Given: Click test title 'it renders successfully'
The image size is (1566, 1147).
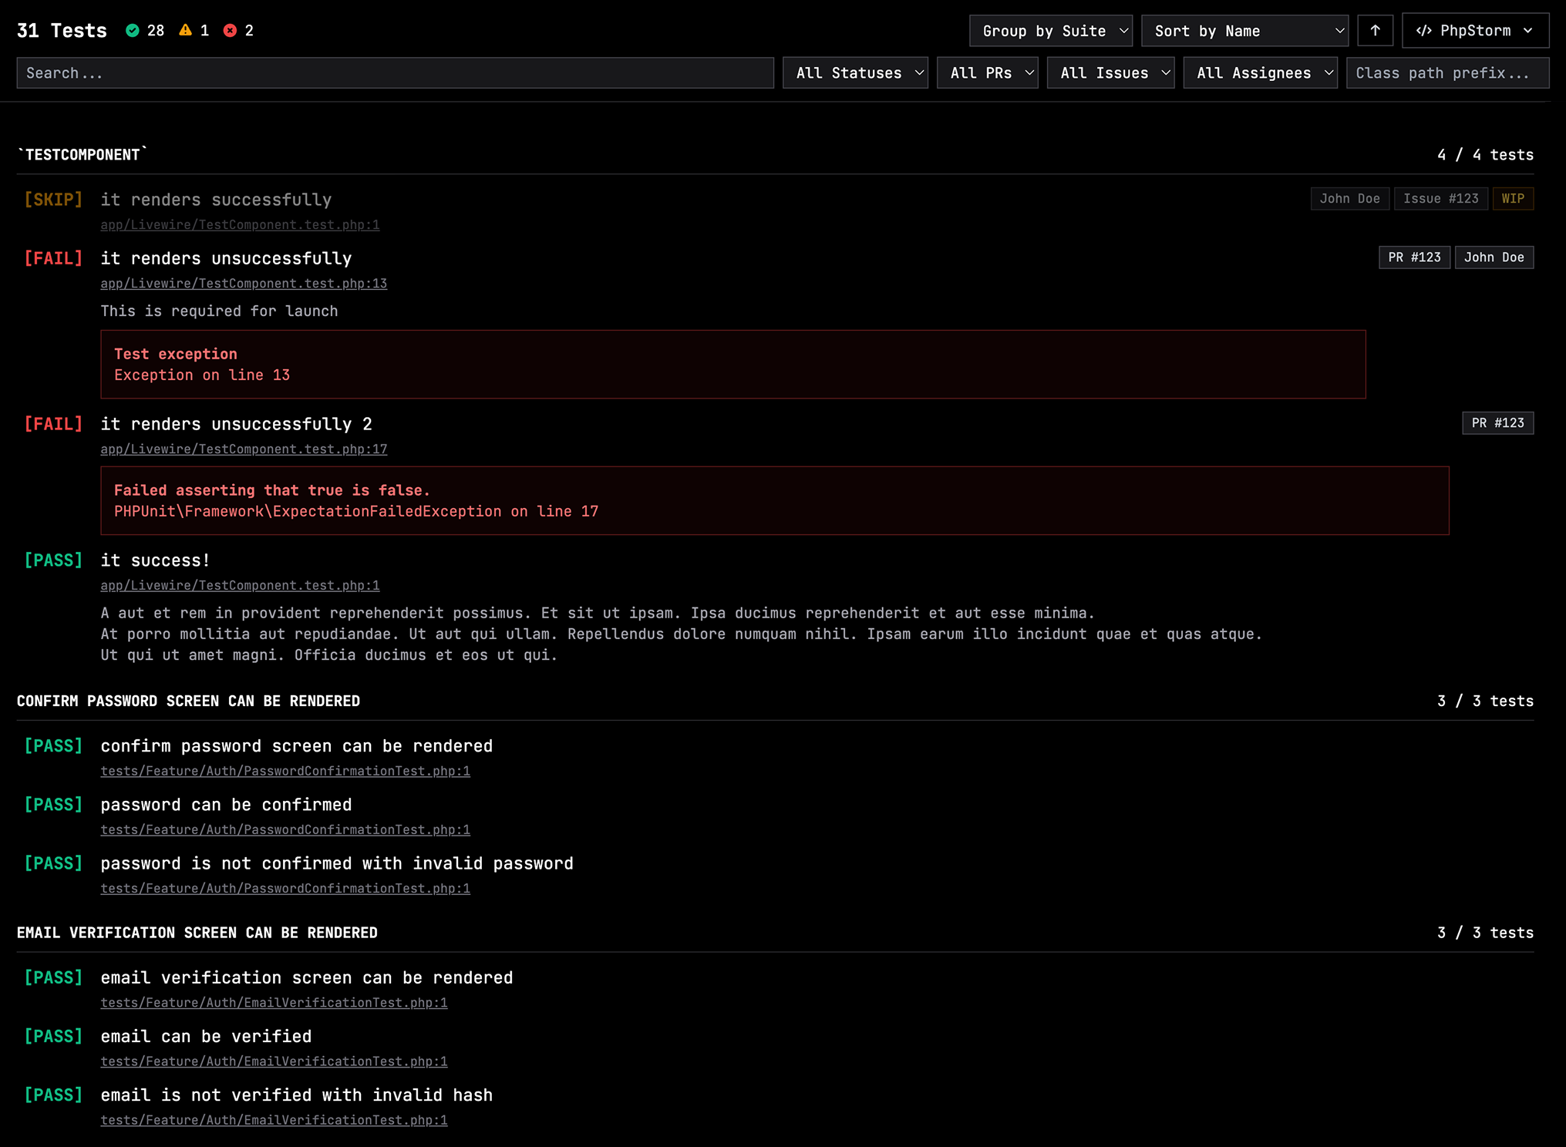Looking at the screenshot, I should (x=216, y=200).
